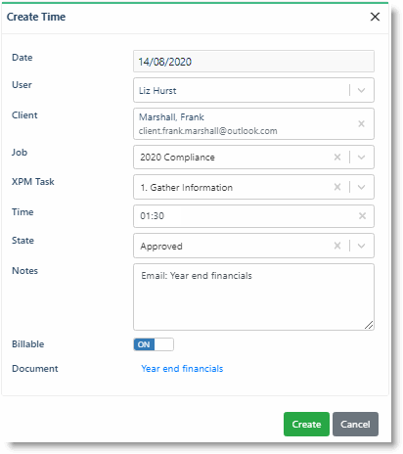Screen dimensions: 403x454
Task: Click the Date field showing 14/08/2020
Action: (x=253, y=62)
